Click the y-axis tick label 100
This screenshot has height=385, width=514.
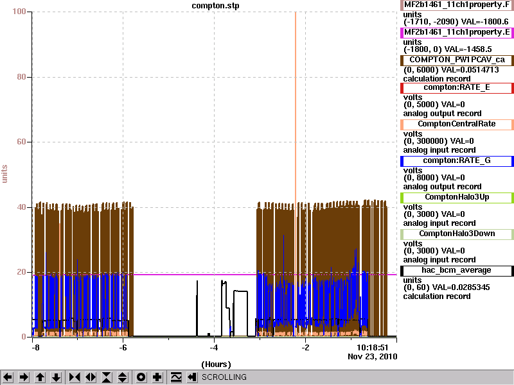point(19,12)
